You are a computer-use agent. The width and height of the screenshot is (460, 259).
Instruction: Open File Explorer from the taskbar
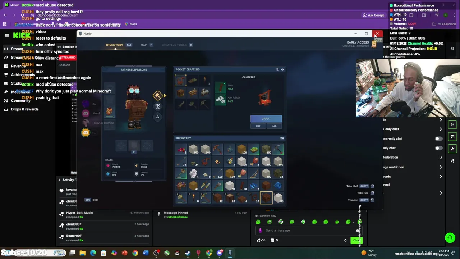[83, 253]
